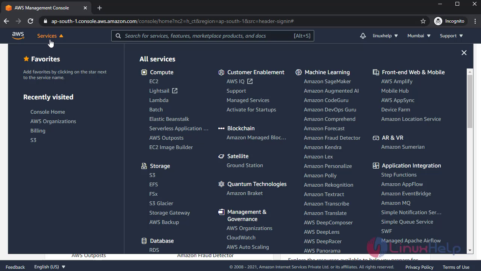Open the English (US) language dropdown
Image resolution: width=481 pixels, height=271 pixels.
(50, 267)
